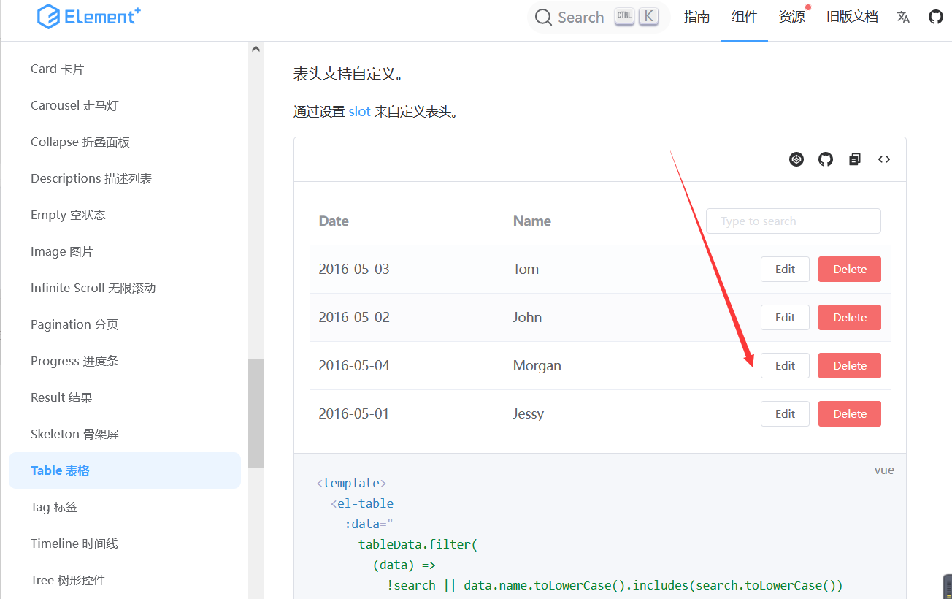Open the 旧版文档 nav menu
Image resolution: width=952 pixels, height=599 pixels.
(852, 17)
